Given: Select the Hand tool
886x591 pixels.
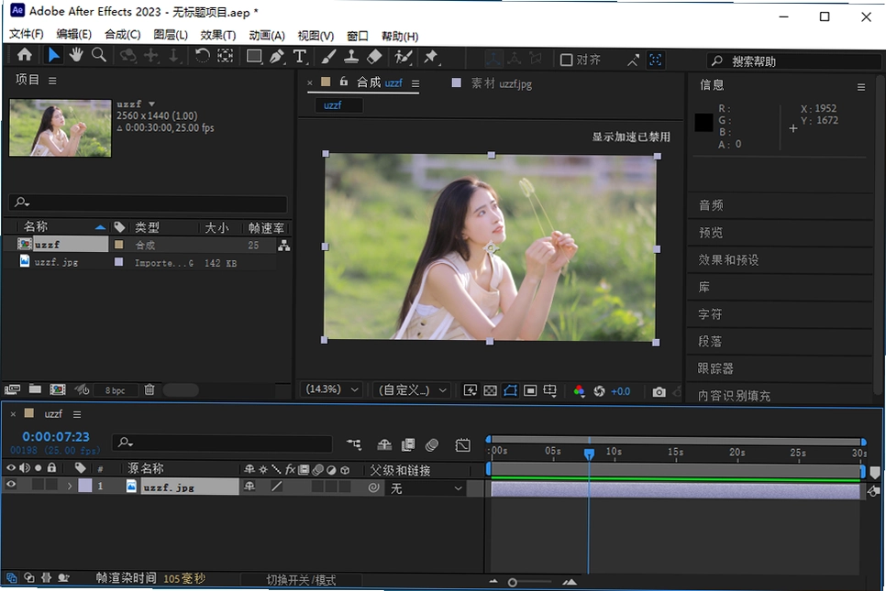Looking at the screenshot, I should coord(76,55).
